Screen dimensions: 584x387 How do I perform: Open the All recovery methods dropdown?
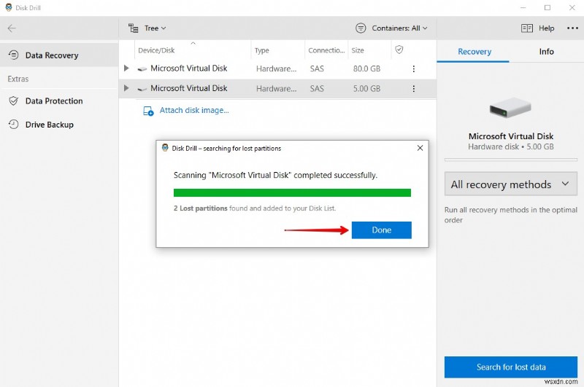point(510,184)
